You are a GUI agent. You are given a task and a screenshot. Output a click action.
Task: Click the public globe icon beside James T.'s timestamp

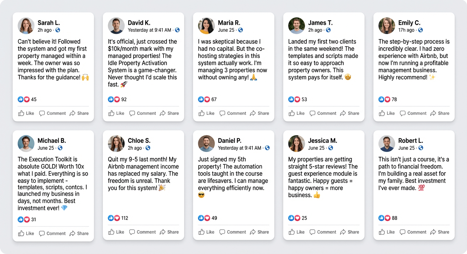click(x=328, y=30)
